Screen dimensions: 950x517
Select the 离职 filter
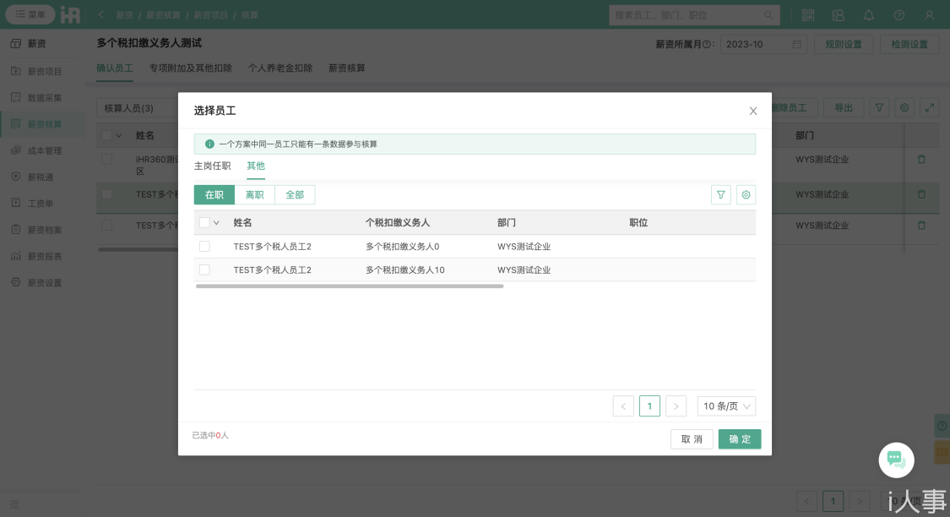(254, 194)
